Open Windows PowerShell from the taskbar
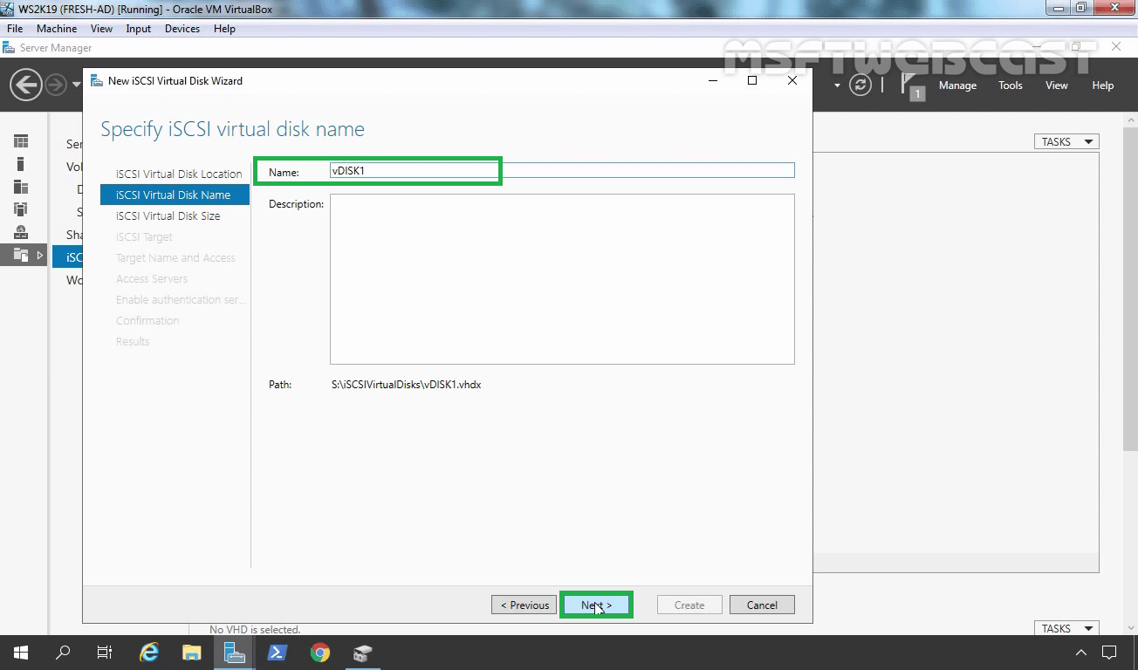Viewport: 1138px width, 670px height. (277, 652)
